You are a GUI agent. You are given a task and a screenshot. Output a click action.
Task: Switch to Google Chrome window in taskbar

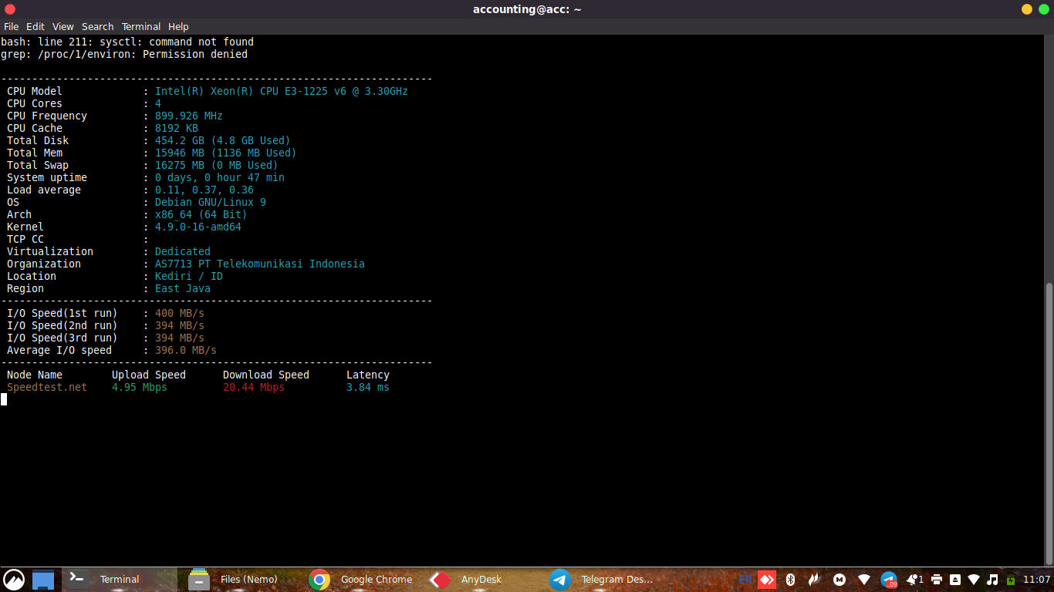tap(361, 580)
